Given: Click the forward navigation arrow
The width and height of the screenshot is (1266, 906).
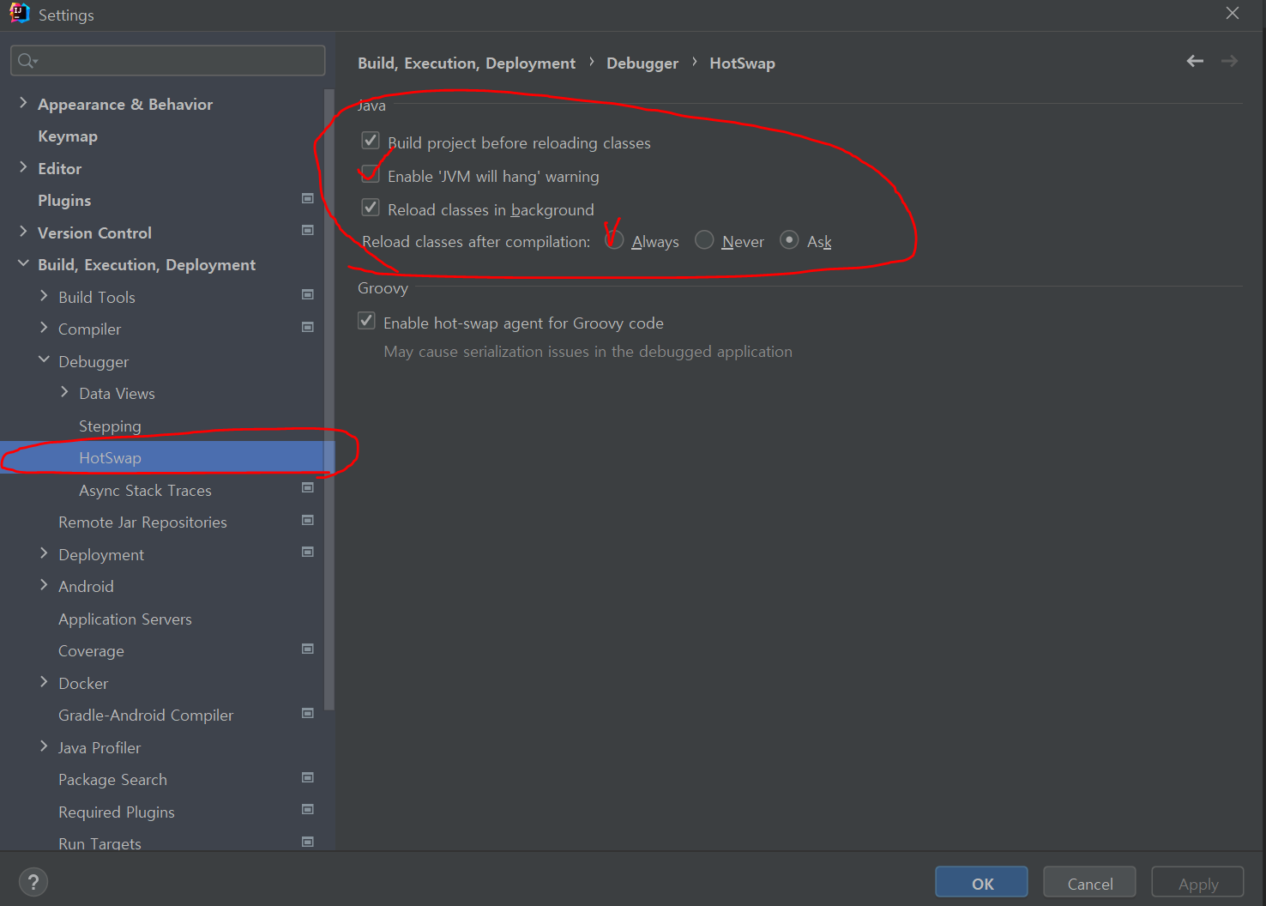Looking at the screenshot, I should click(1229, 61).
